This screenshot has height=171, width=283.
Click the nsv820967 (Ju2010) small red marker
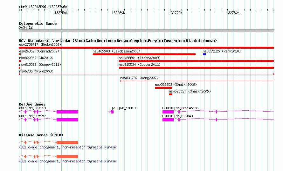tap(20, 61)
